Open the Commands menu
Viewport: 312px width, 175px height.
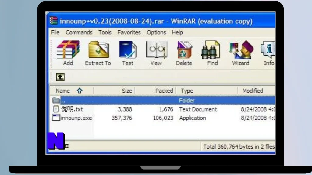click(79, 32)
